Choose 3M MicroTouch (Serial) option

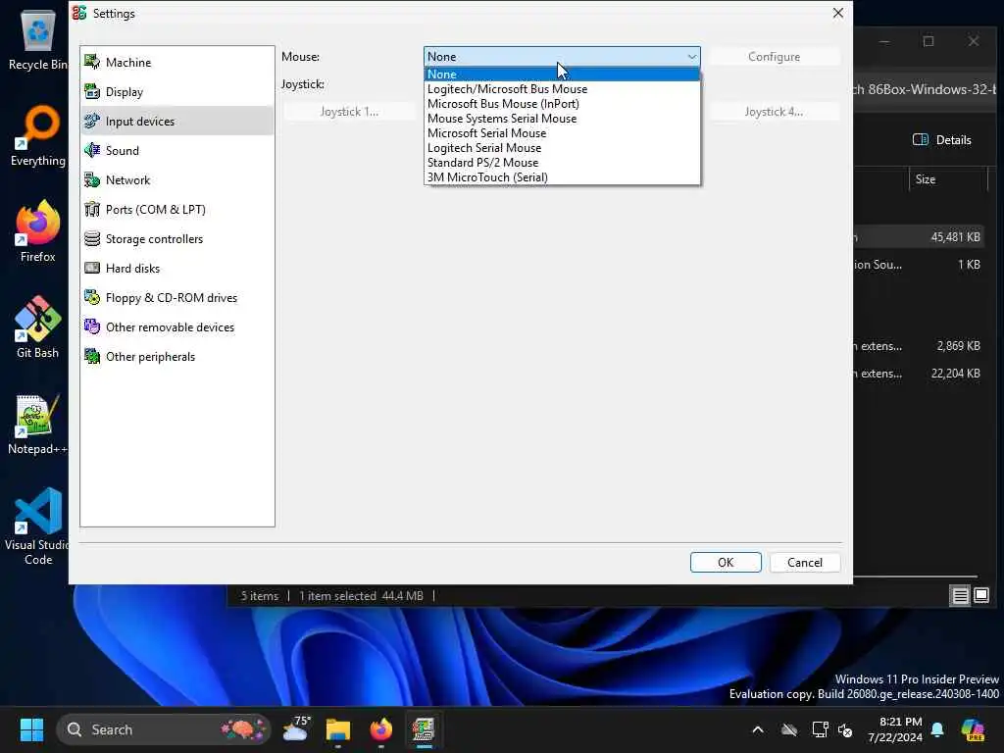pyautogui.click(x=562, y=177)
